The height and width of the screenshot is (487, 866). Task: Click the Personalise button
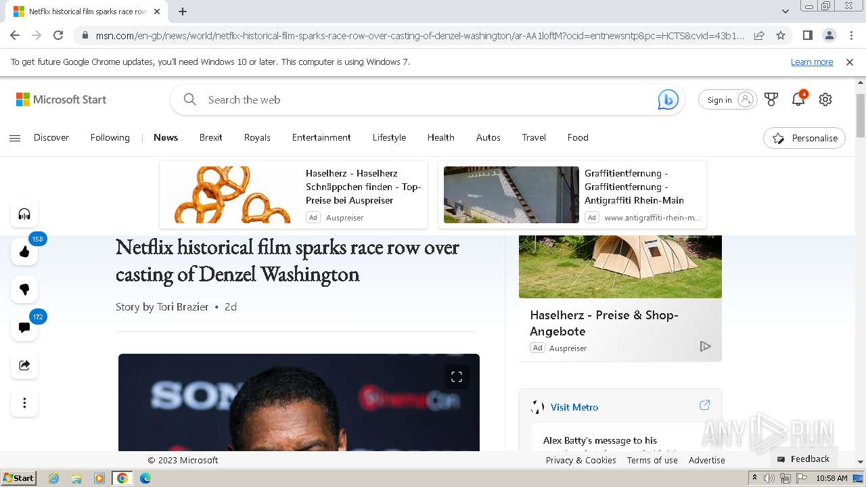coord(804,138)
